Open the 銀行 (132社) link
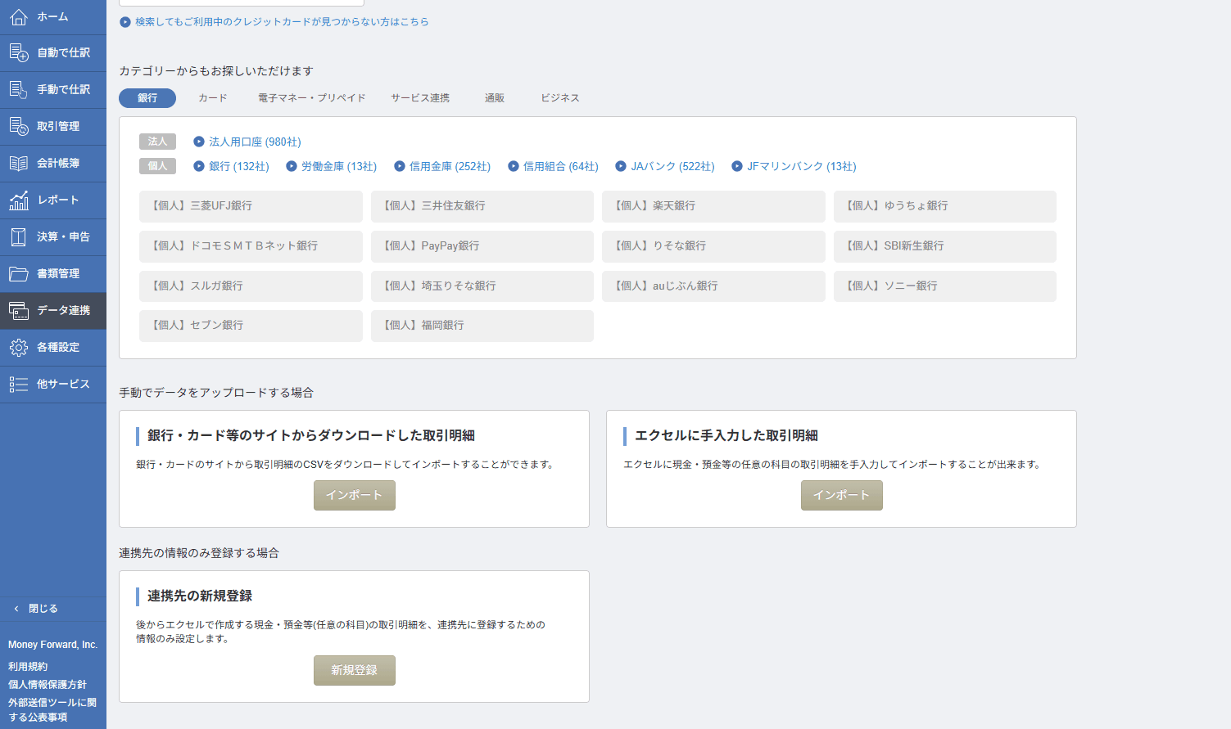This screenshot has width=1231, height=729. tap(239, 166)
